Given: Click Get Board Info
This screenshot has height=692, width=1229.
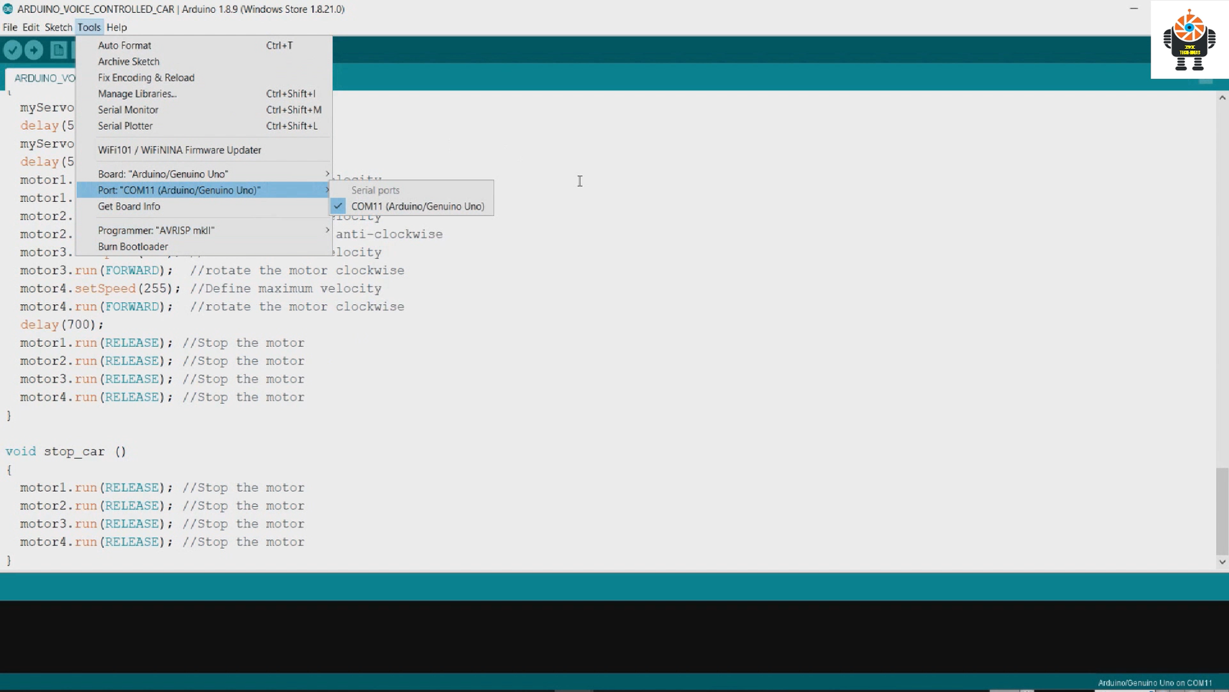Looking at the screenshot, I should tap(204, 207).
